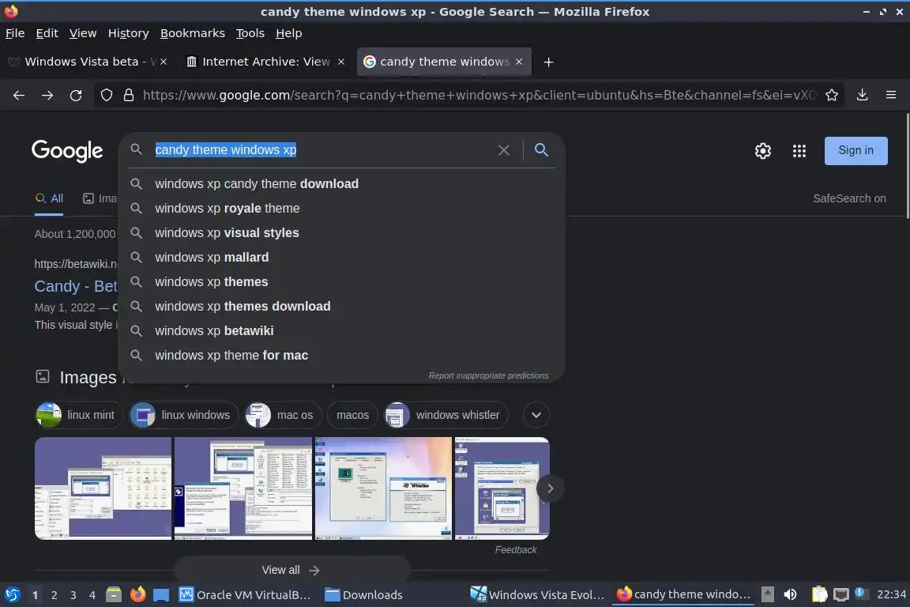910x607 pixels.
Task: Close the Windows Vista beta tab
Action: (164, 62)
